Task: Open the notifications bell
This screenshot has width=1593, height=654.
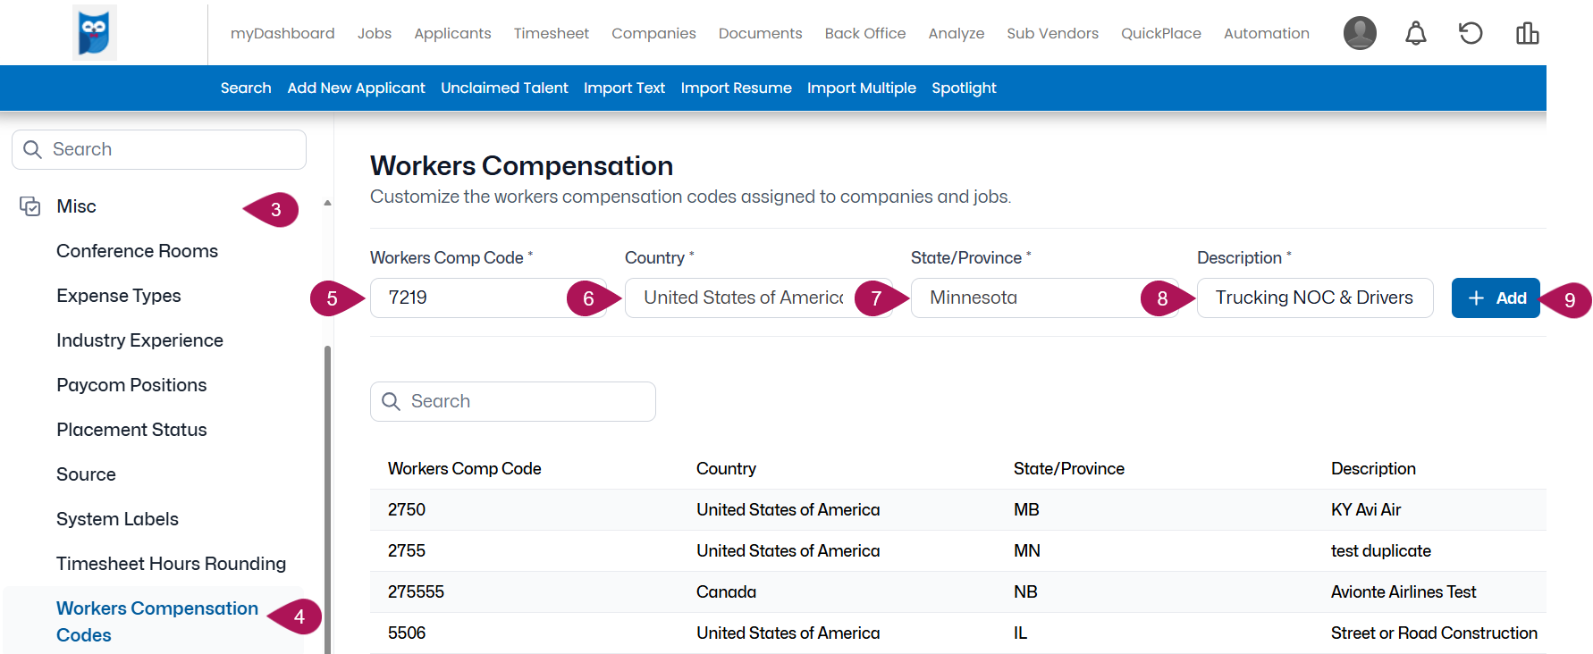Action: [1415, 34]
